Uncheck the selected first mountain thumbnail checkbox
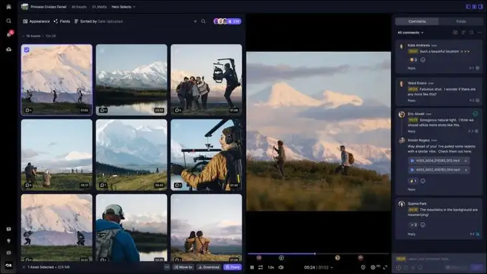The width and height of the screenshot is (487, 274). point(26,49)
